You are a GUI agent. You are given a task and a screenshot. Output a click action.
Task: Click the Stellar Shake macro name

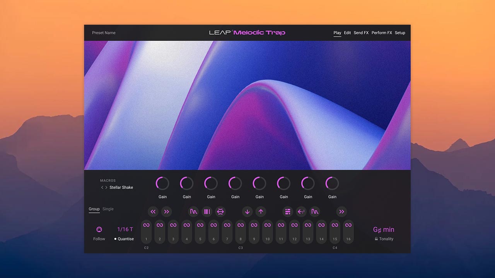pos(121,187)
